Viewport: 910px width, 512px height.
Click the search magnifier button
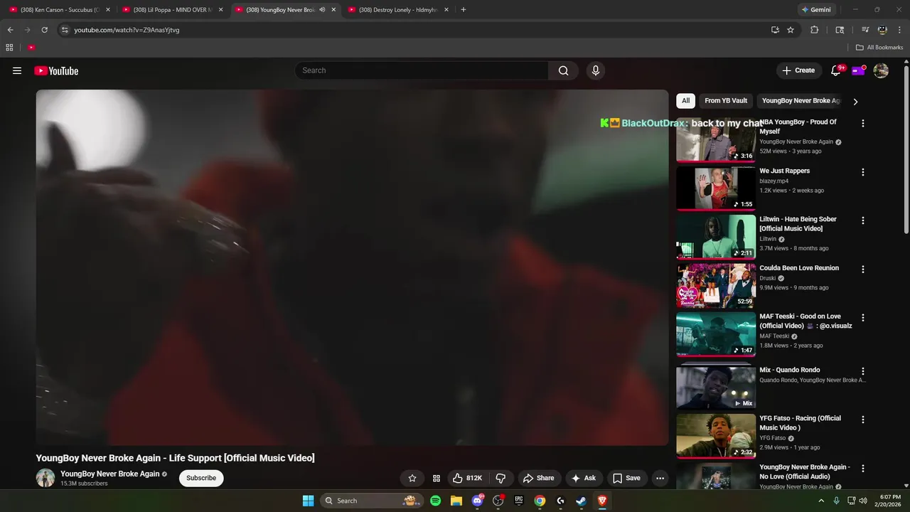click(x=563, y=70)
